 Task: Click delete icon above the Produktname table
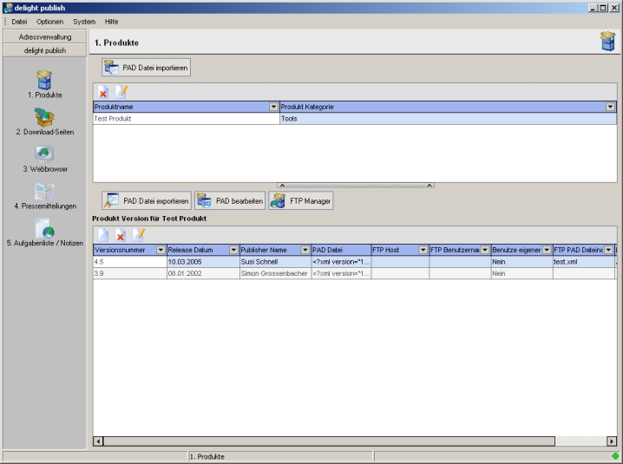(x=104, y=92)
